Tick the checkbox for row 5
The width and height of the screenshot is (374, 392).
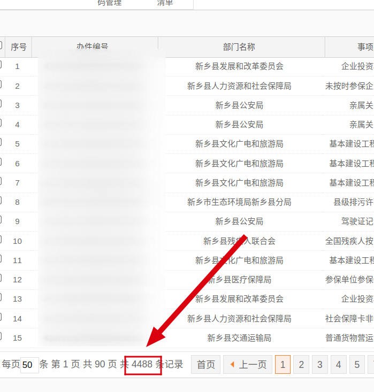point(1,142)
